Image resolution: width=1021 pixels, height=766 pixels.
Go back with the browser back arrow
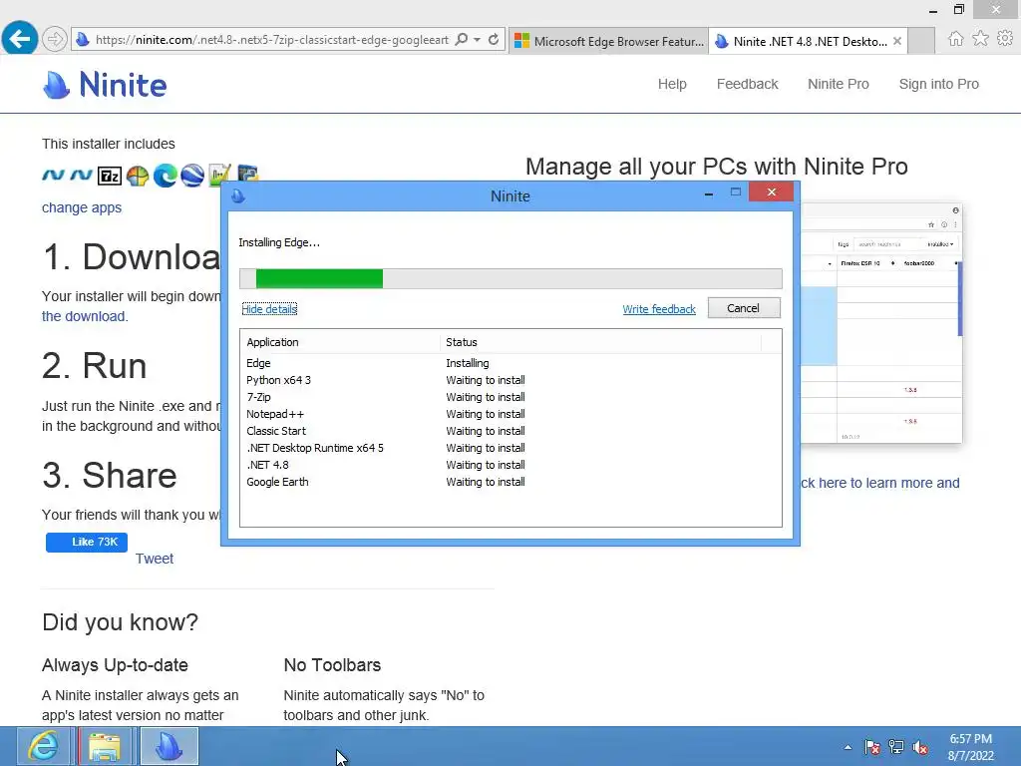coord(20,39)
